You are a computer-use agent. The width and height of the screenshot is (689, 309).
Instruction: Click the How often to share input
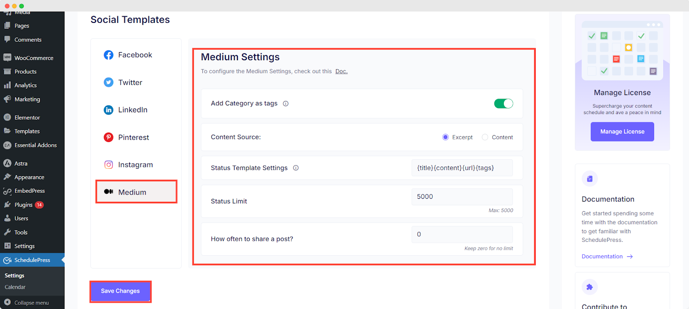462,235
